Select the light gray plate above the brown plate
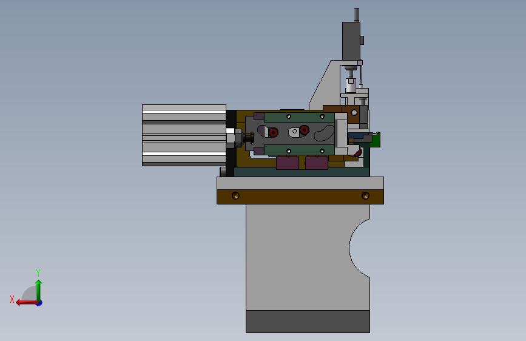This screenshot has width=526, height=341. pos(300,183)
